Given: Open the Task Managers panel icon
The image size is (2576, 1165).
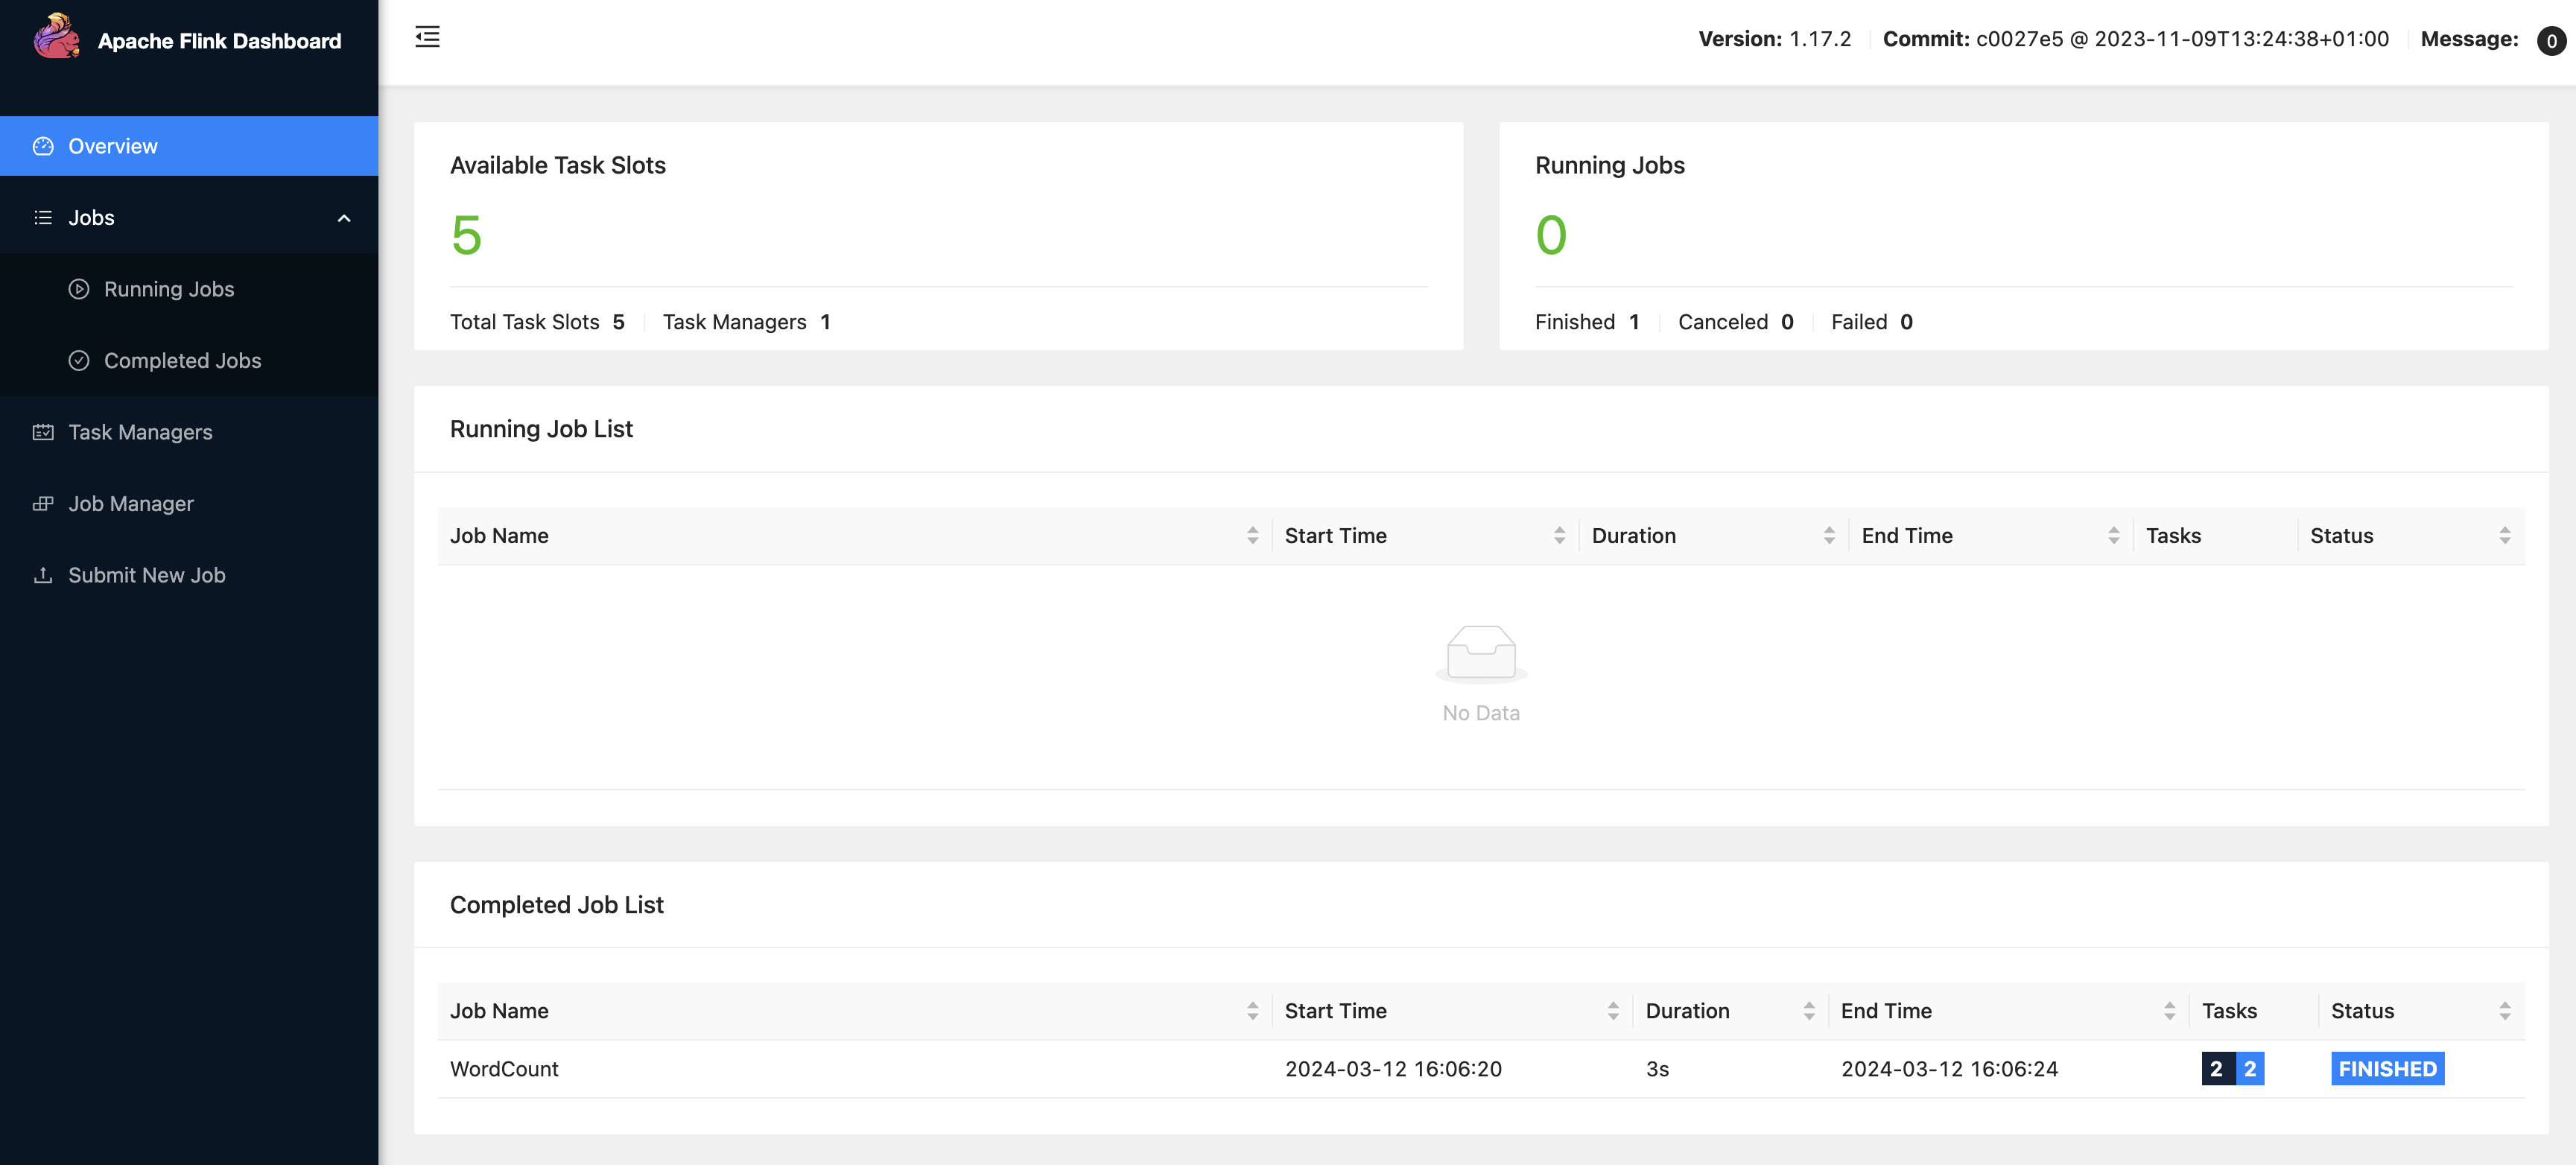Looking at the screenshot, I should [x=42, y=431].
